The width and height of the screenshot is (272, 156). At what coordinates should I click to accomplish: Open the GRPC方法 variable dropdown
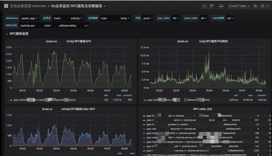pyautogui.click(x=54, y=26)
